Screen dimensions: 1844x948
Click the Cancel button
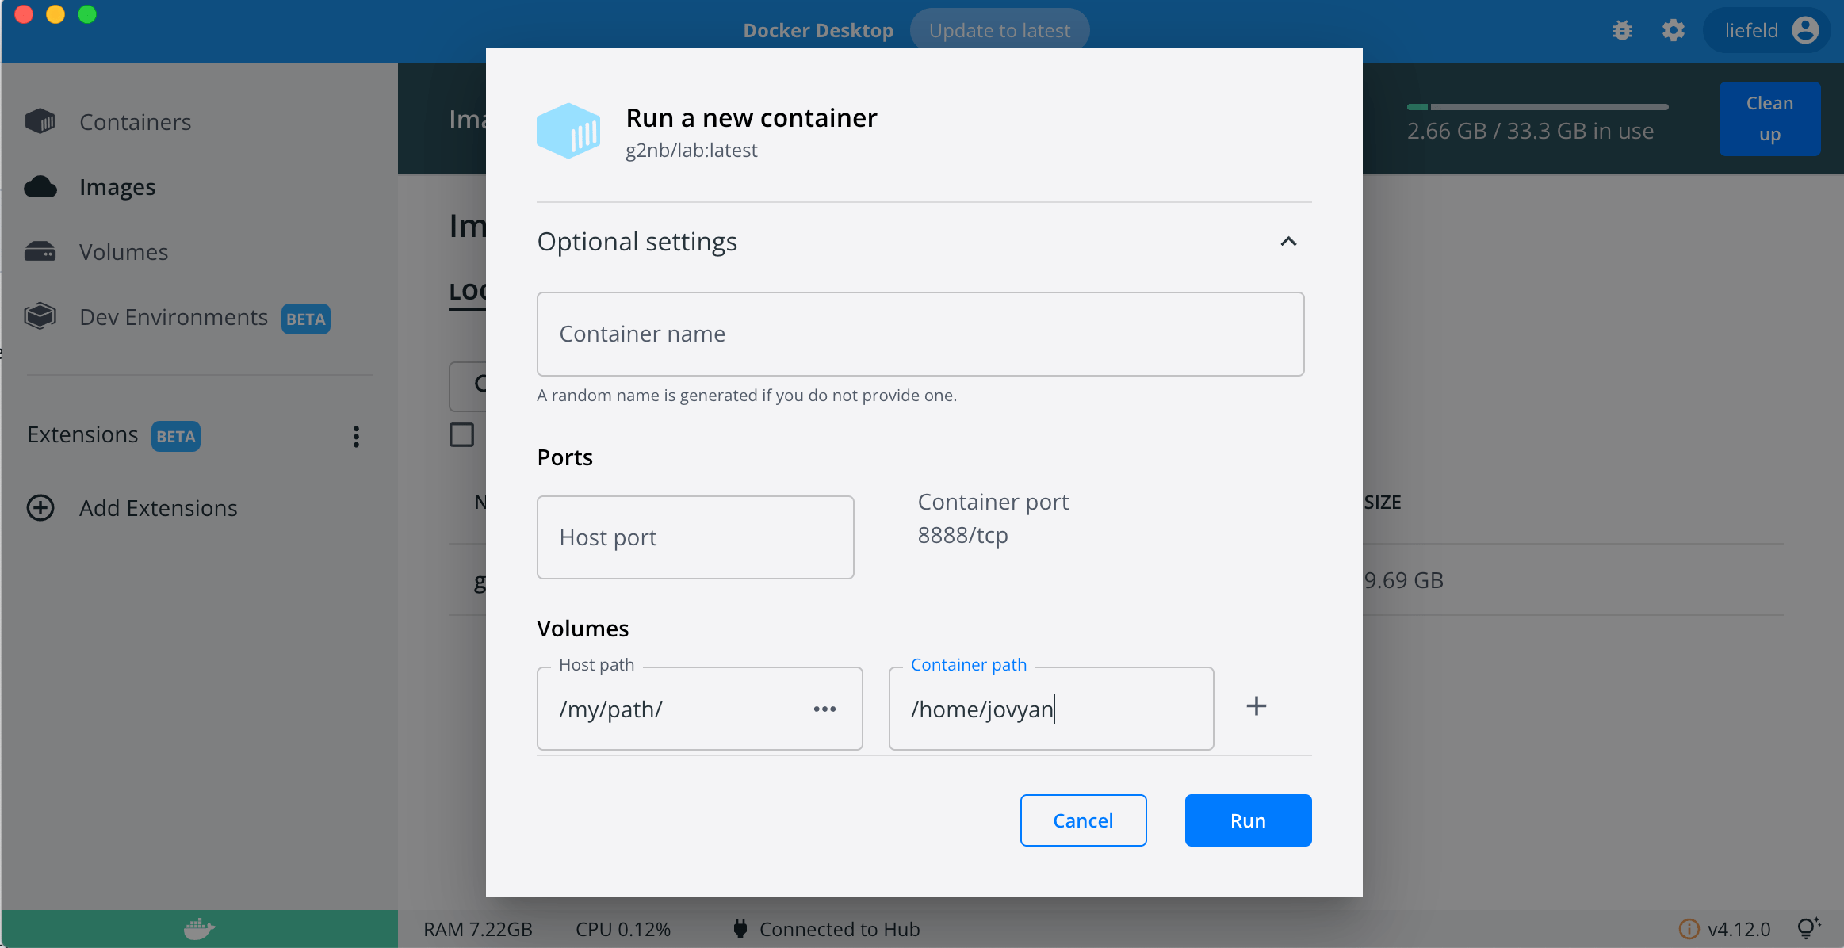pyautogui.click(x=1083, y=820)
